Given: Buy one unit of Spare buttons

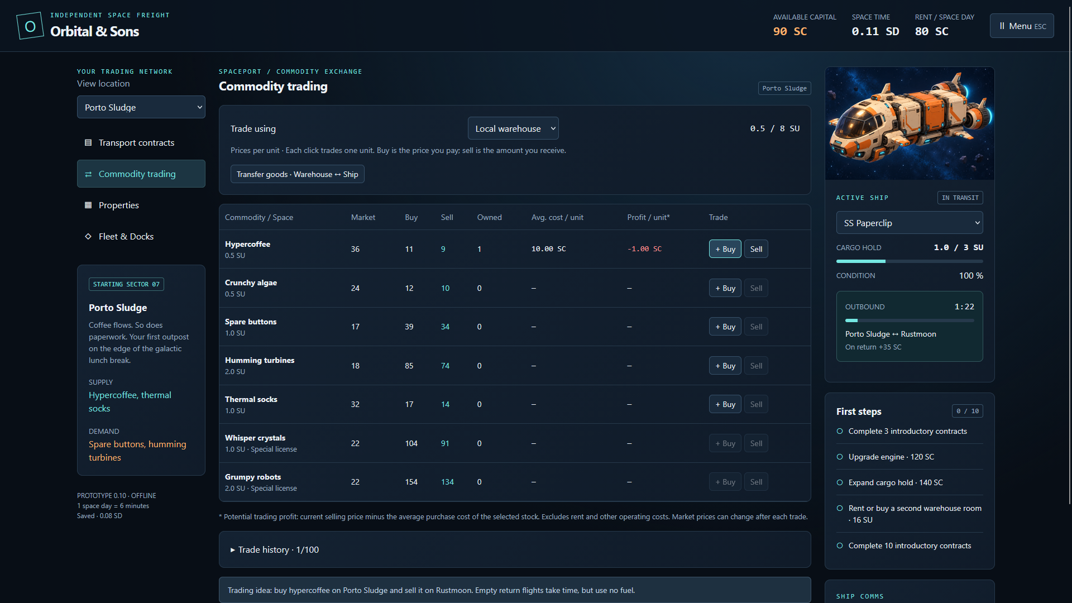Looking at the screenshot, I should click(x=725, y=327).
